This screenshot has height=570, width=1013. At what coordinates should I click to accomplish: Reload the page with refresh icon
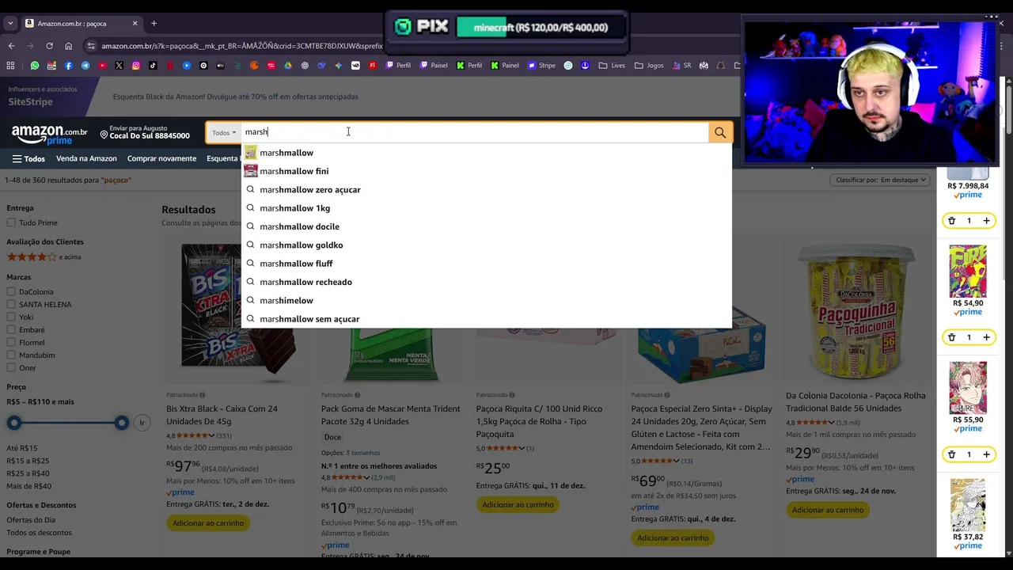(49, 46)
